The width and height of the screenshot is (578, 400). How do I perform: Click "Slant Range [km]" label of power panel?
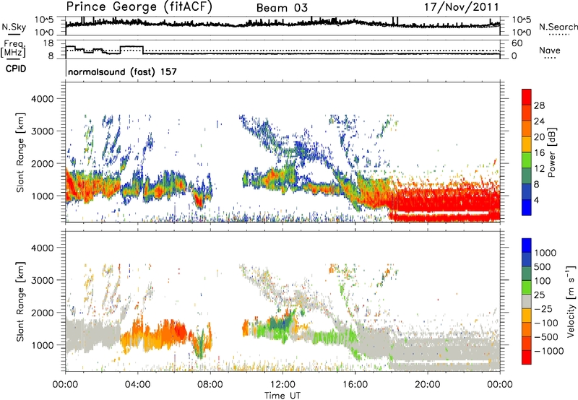click(20, 152)
